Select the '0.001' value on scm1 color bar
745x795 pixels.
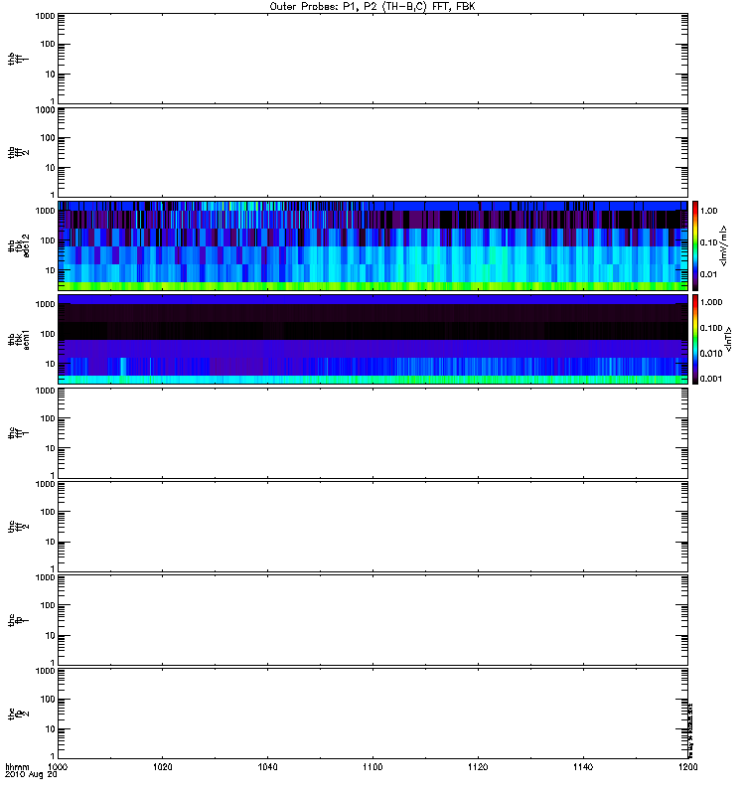(x=711, y=379)
